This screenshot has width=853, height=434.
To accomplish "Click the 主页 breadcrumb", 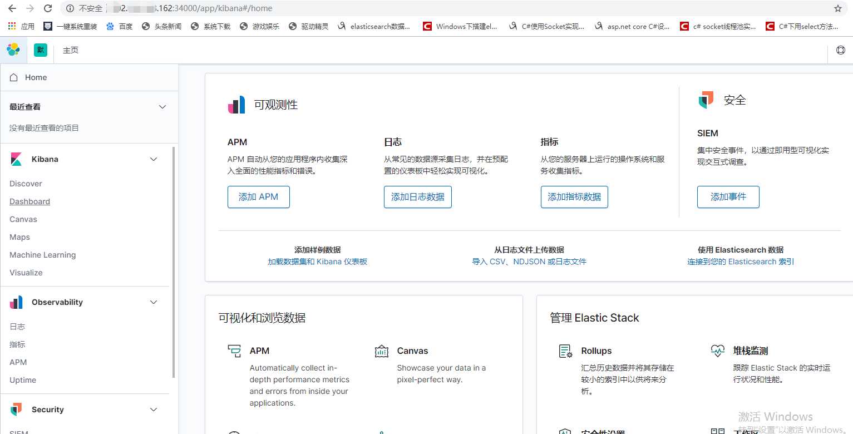I will 71,50.
